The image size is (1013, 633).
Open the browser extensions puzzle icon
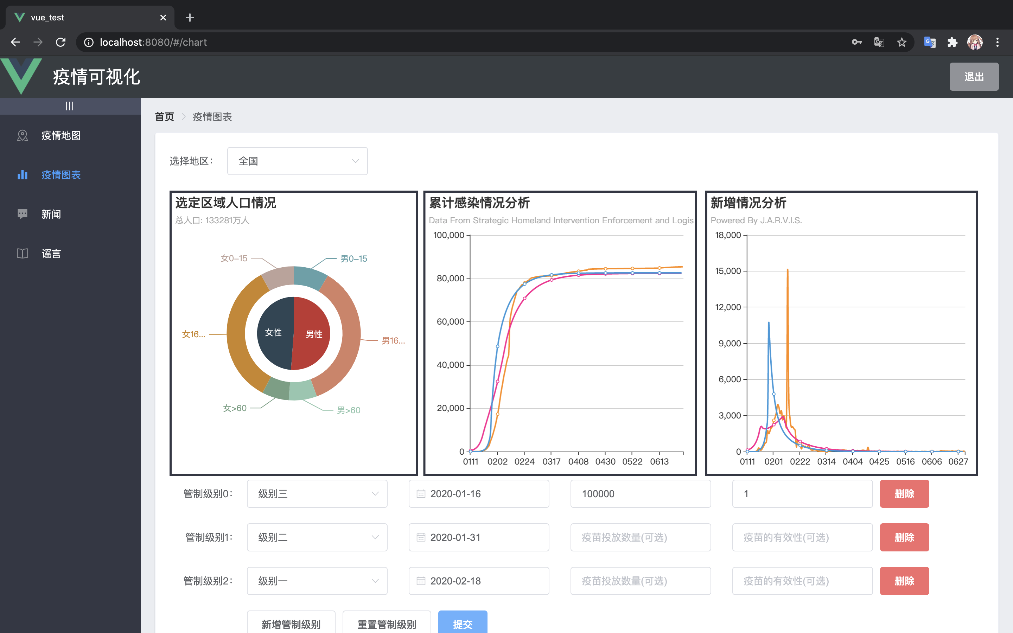952,42
